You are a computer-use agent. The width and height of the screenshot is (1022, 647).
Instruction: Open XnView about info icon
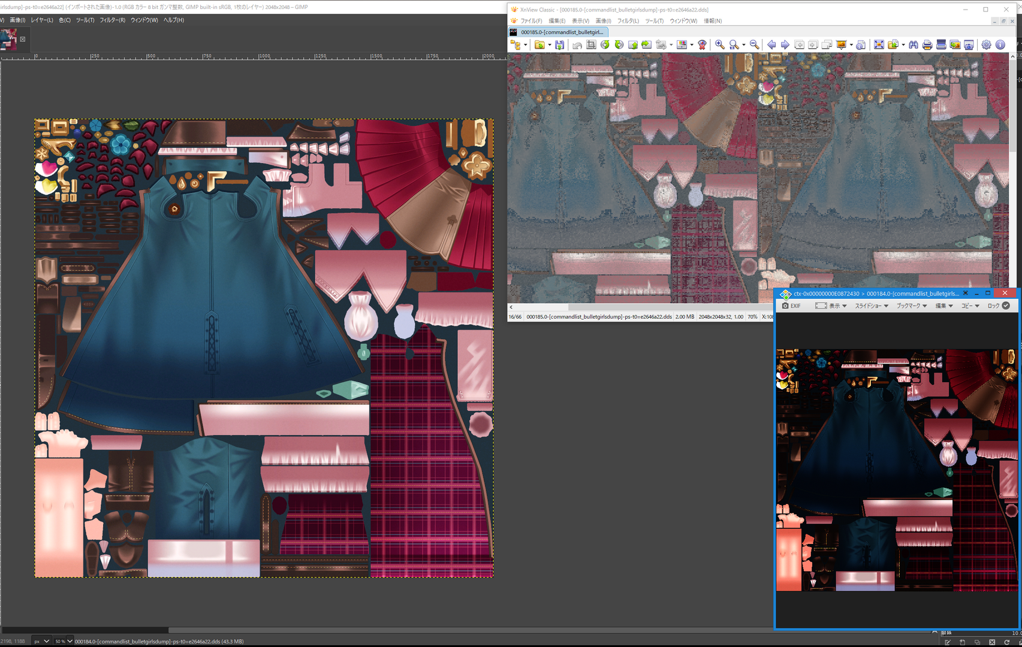[1000, 45]
